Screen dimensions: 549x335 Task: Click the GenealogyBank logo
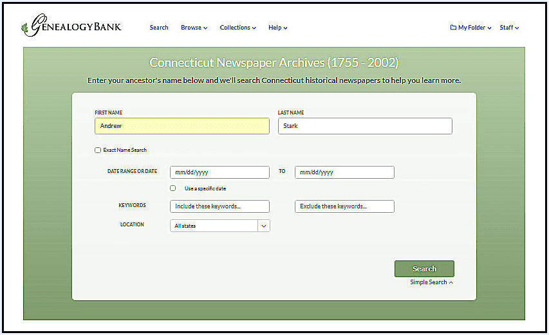pyautogui.click(x=71, y=25)
